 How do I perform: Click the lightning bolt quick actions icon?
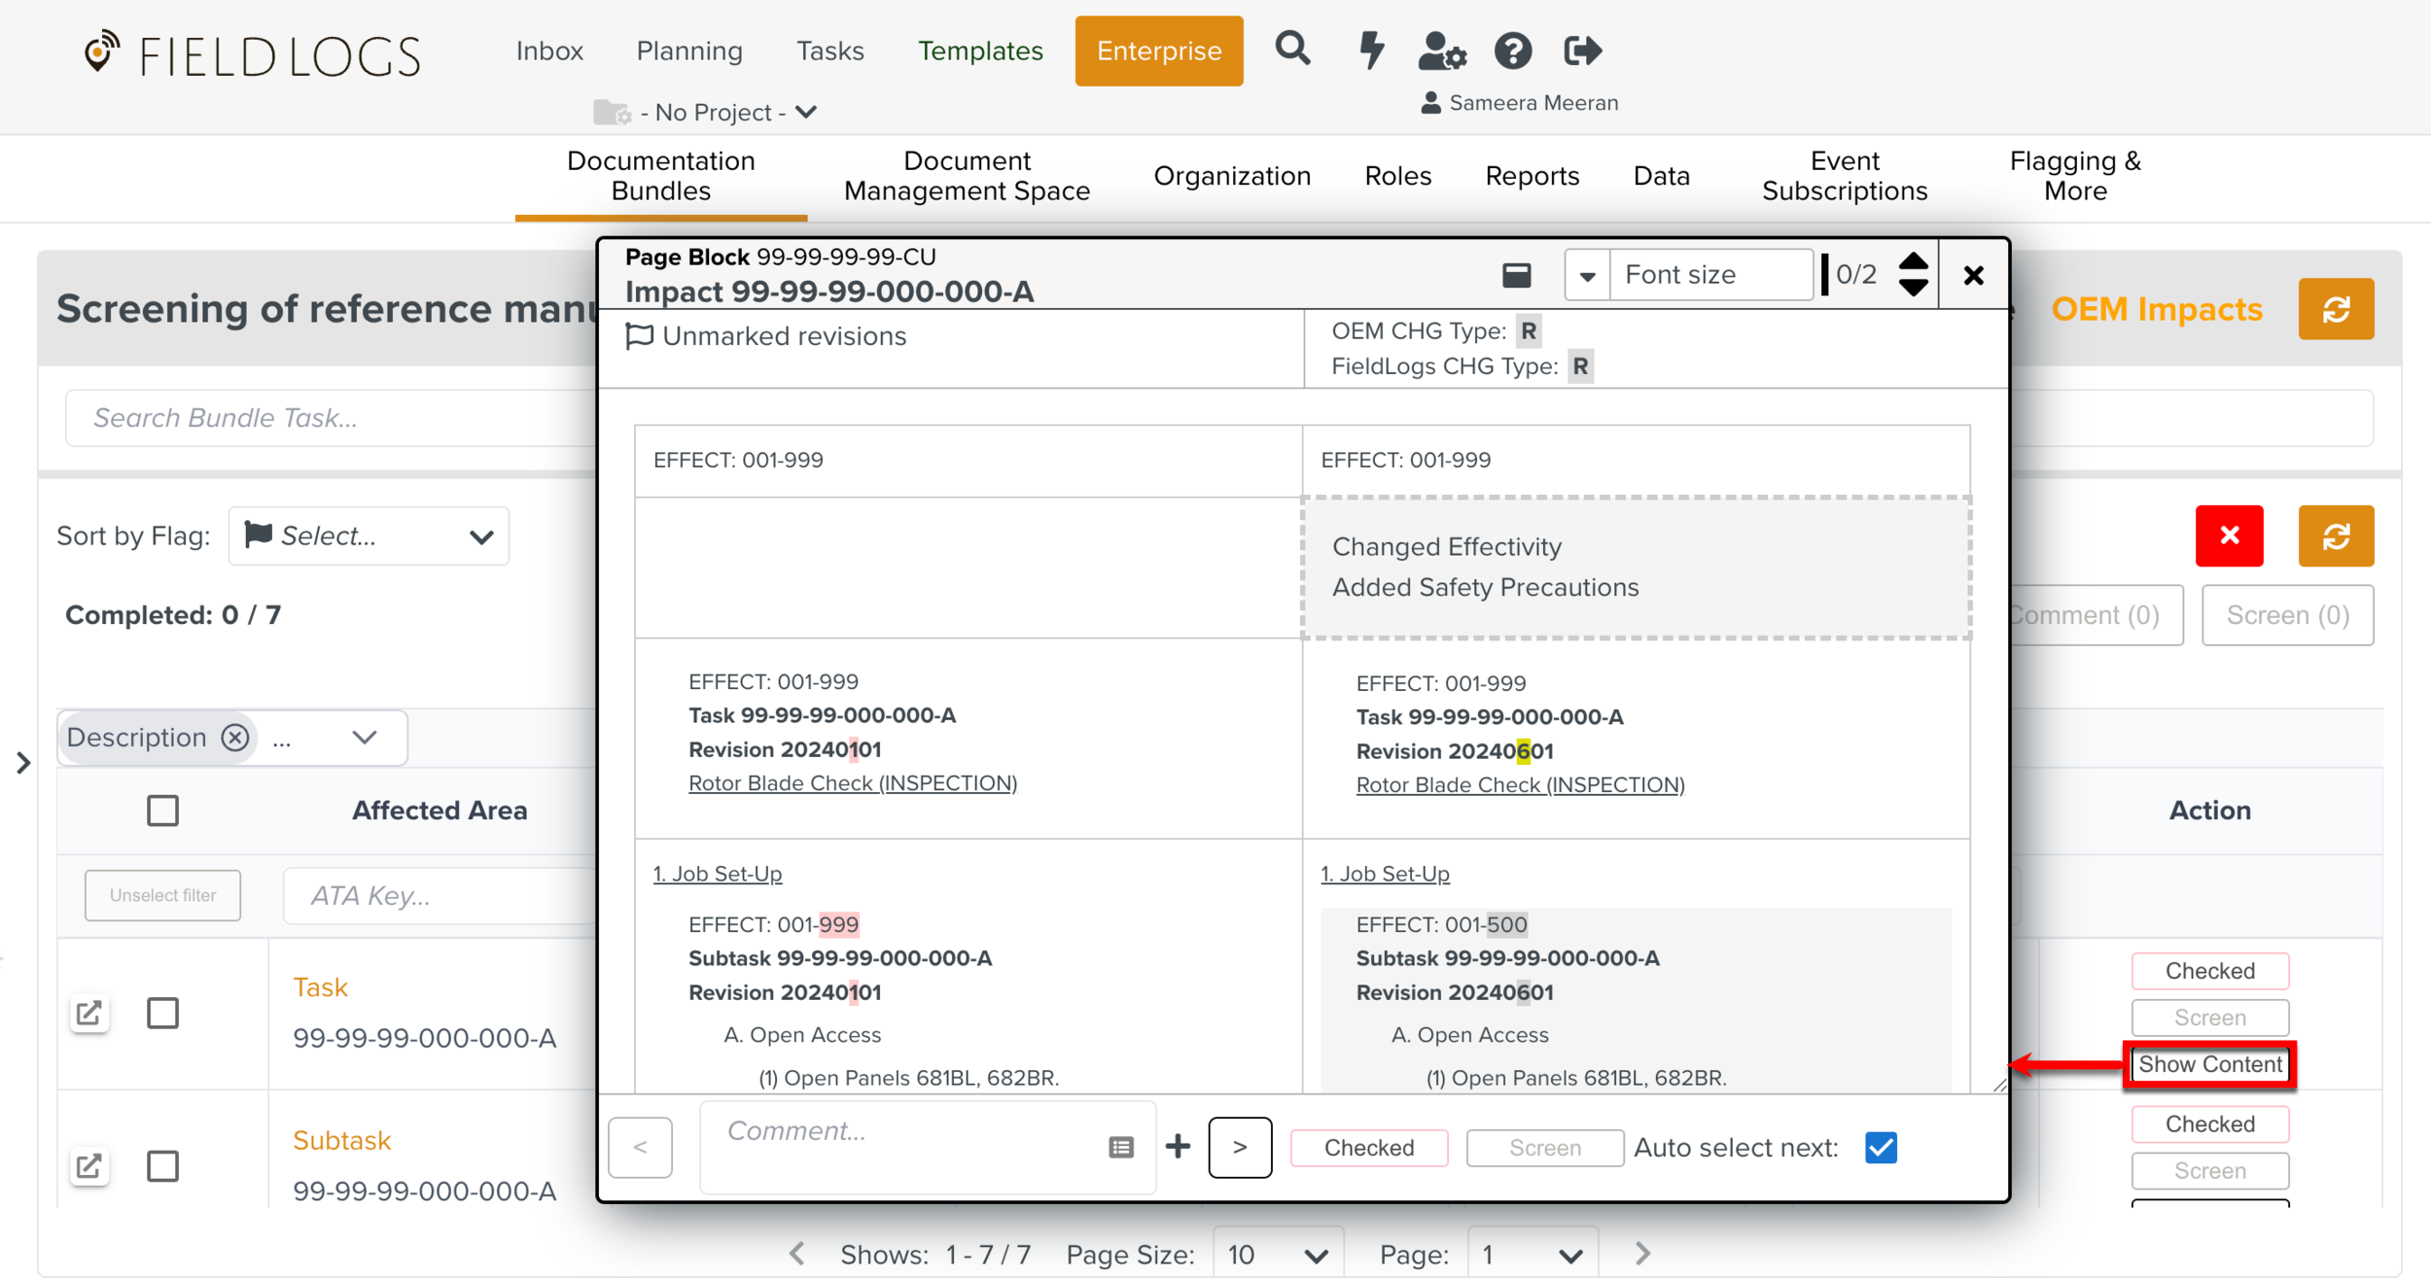[x=1371, y=50]
